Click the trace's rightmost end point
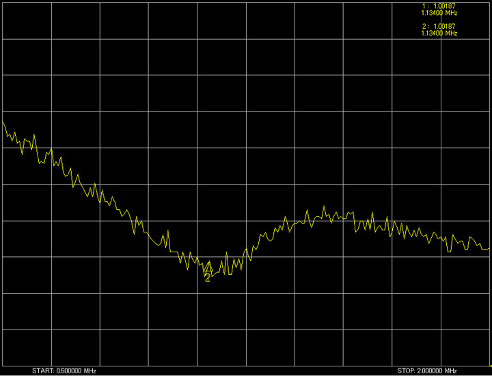The image size is (492, 376). point(489,247)
